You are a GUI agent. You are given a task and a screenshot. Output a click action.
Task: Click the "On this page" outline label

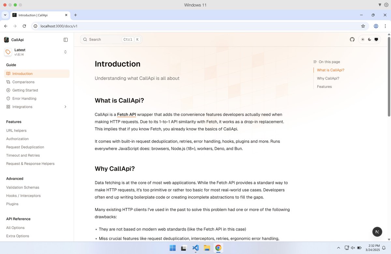[x=329, y=62]
